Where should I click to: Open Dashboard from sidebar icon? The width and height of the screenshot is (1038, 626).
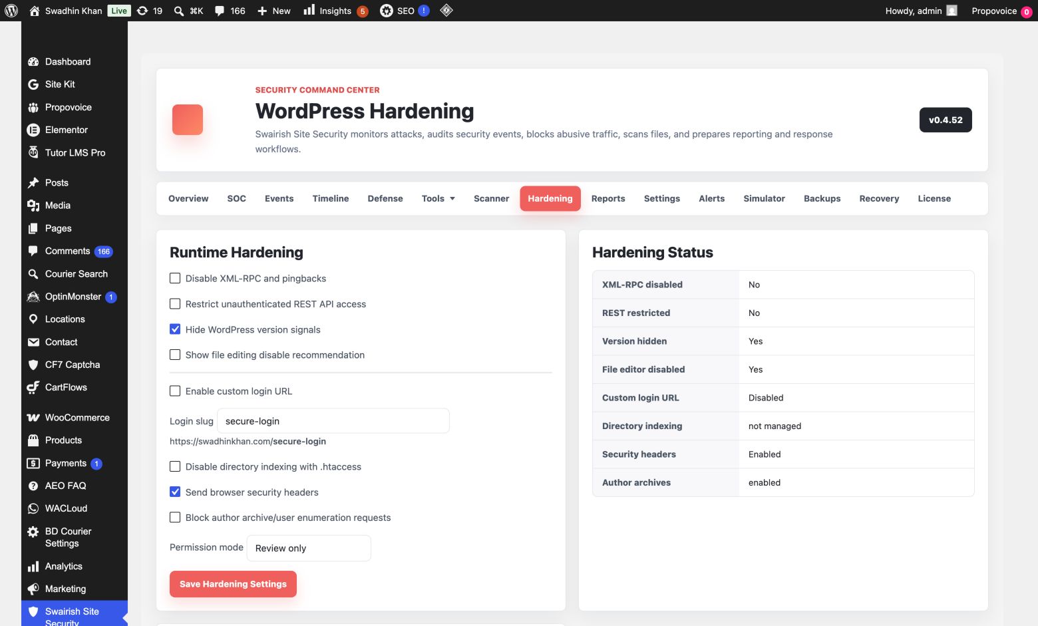[x=33, y=62]
